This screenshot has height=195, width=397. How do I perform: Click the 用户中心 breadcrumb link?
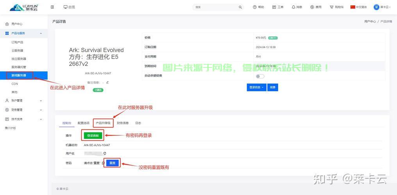pos(370,22)
